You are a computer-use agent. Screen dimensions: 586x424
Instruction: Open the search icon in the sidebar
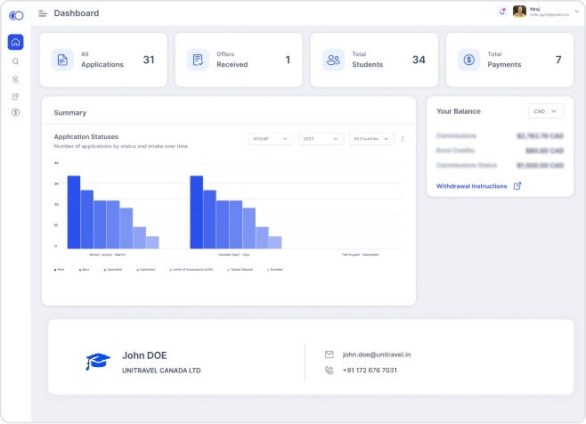click(15, 61)
